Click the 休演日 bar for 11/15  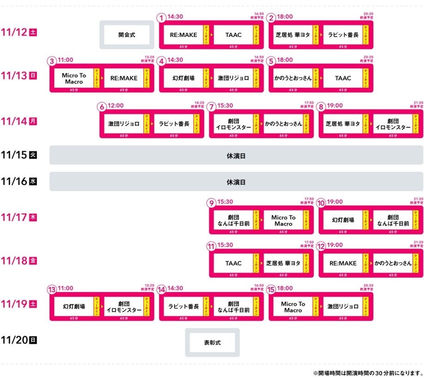click(236, 156)
